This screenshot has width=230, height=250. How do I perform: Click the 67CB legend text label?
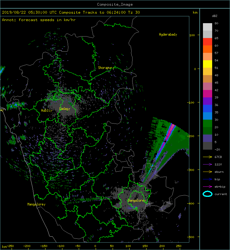(x=218, y=157)
